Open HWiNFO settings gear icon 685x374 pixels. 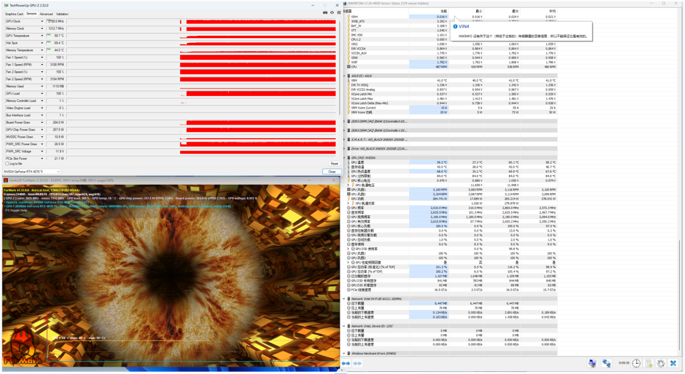(x=661, y=364)
